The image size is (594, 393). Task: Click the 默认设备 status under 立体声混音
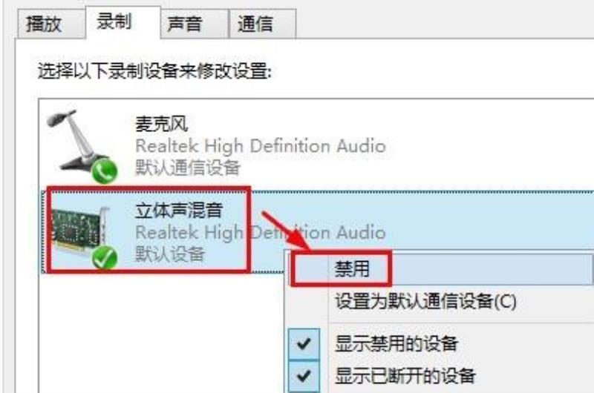pos(170,254)
